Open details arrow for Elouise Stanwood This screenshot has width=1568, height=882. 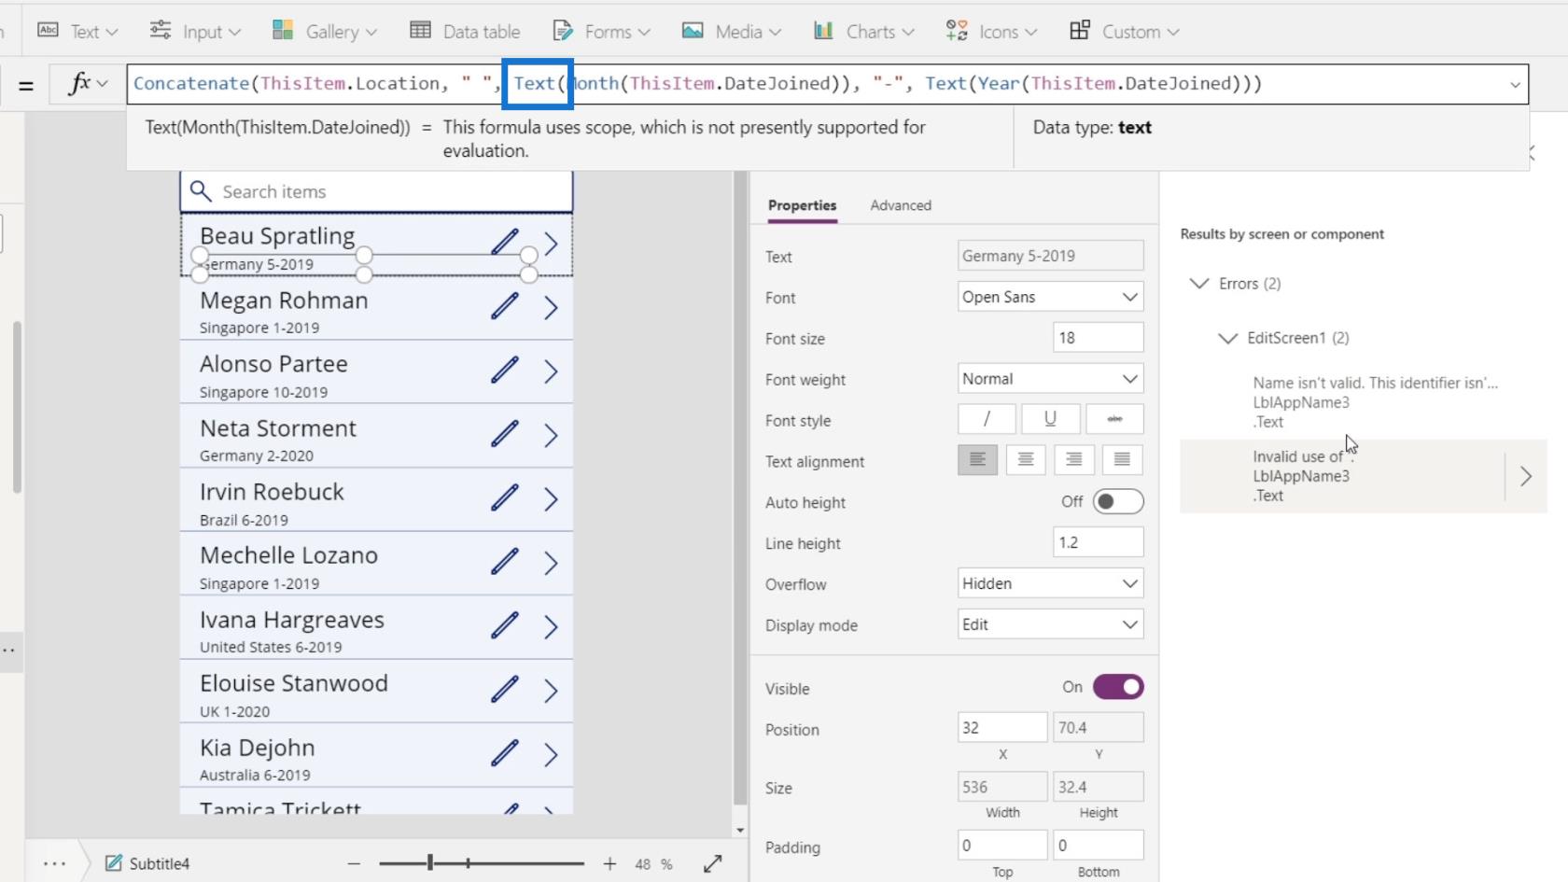coord(551,691)
